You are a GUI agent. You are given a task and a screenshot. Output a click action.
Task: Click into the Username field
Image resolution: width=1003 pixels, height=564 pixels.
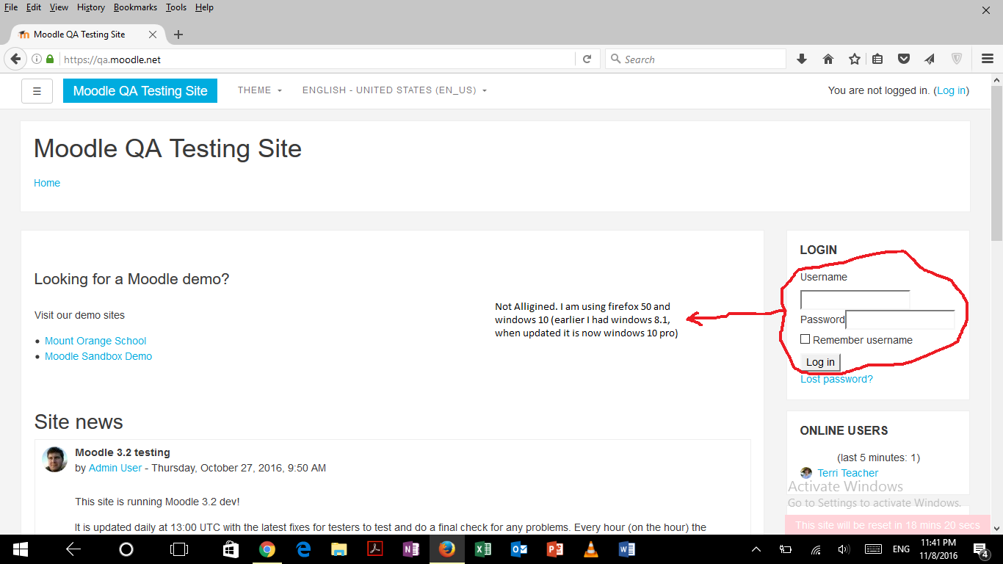tap(855, 300)
